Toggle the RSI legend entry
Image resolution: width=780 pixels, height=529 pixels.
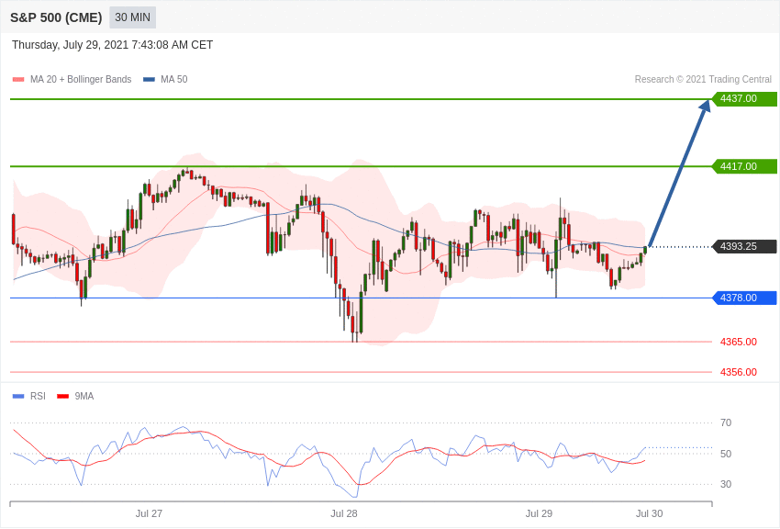click(28, 396)
